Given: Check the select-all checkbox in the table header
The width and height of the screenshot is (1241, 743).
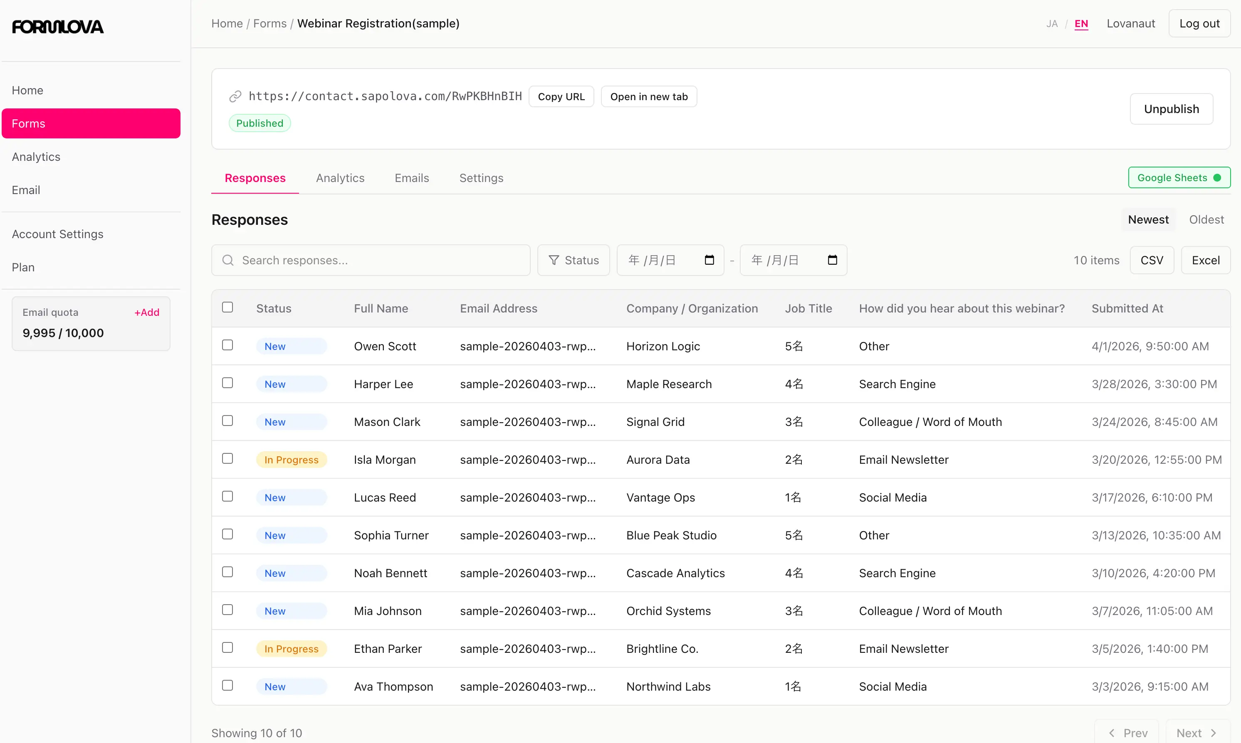Looking at the screenshot, I should pos(227,308).
